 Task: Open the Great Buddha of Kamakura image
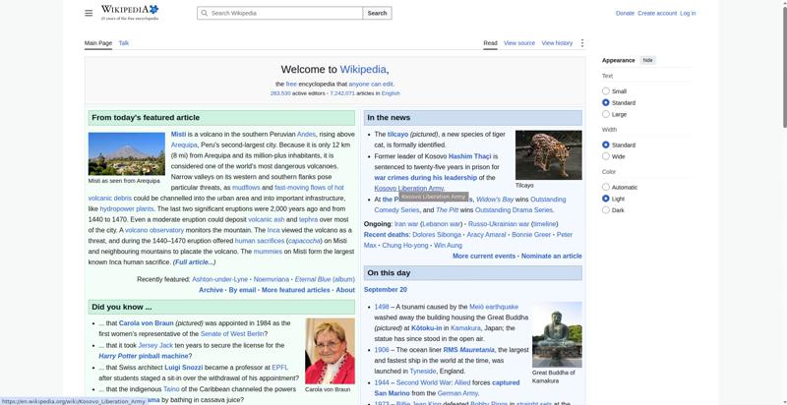click(557, 334)
